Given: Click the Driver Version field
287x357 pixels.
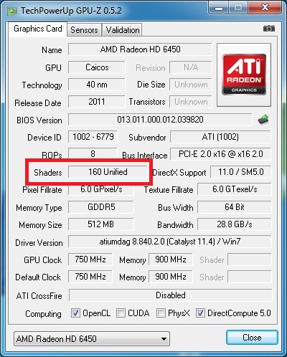Looking at the screenshot, I should pos(170,242).
